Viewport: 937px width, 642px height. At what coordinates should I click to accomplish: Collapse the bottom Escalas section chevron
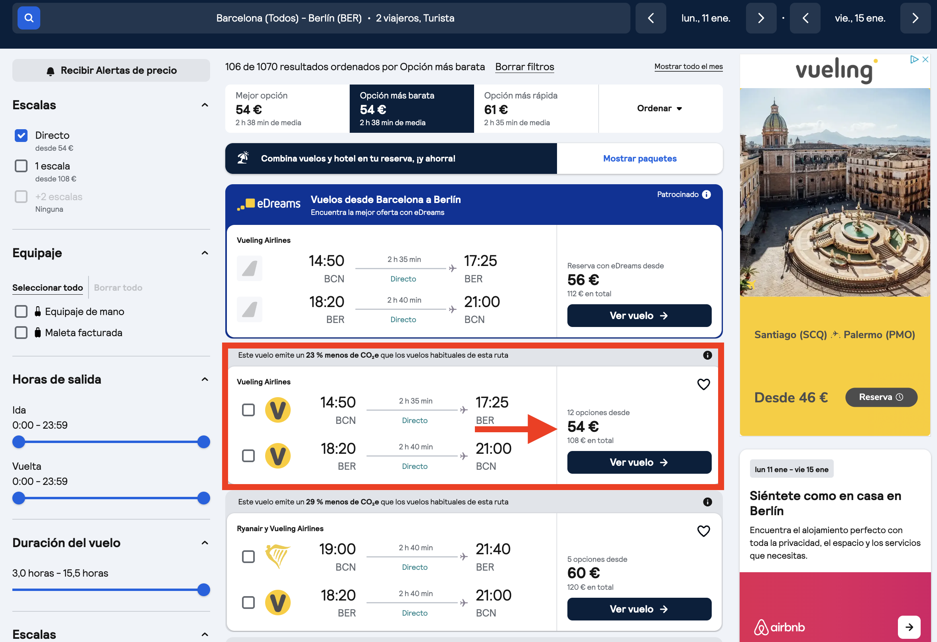(205, 635)
